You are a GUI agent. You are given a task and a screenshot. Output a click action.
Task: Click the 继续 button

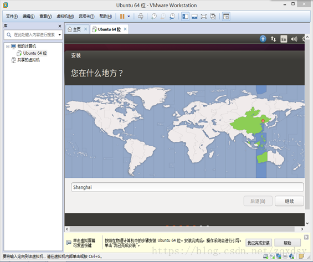tap(289, 201)
